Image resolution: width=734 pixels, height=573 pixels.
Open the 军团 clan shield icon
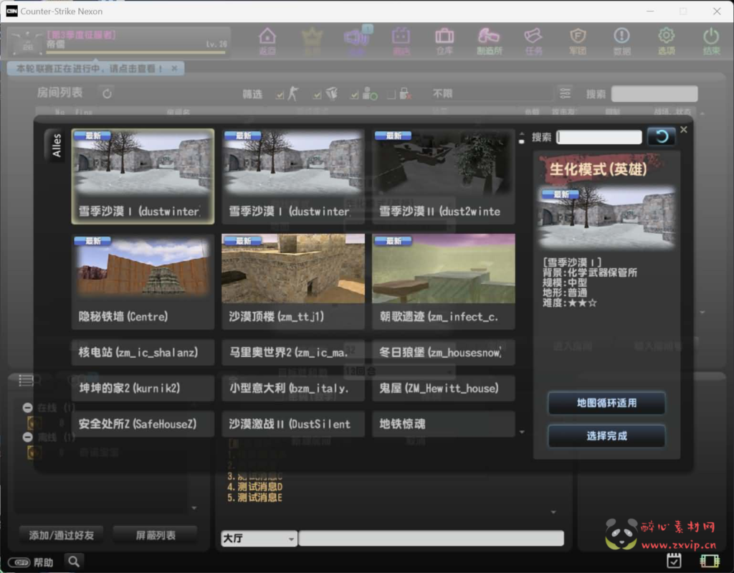pyautogui.click(x=578, y=41)
